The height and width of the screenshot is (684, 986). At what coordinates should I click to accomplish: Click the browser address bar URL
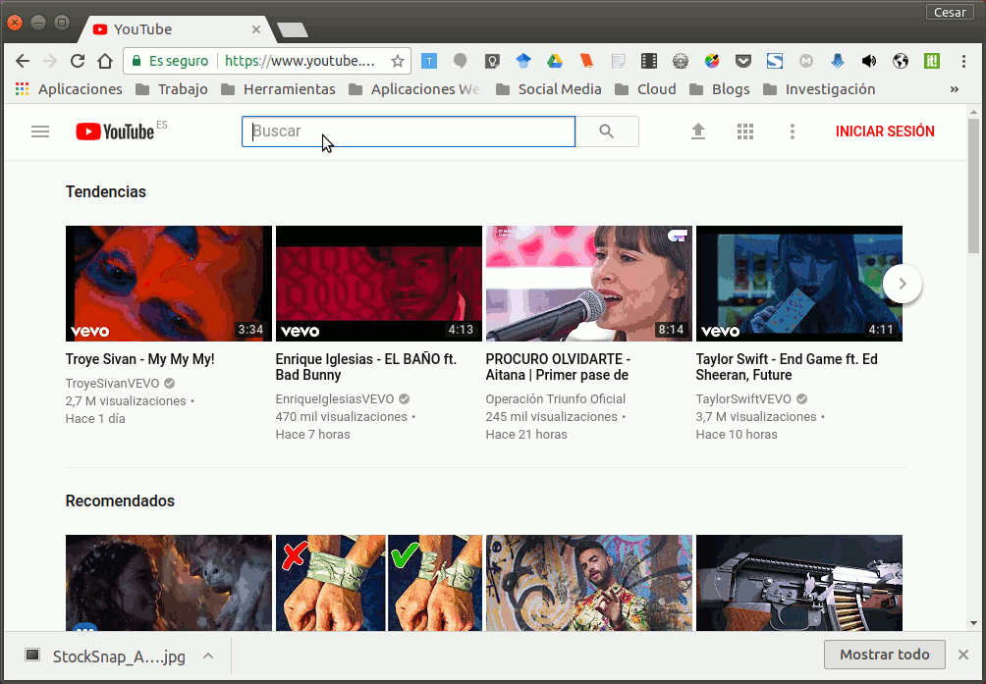click(x=301, y=61)
